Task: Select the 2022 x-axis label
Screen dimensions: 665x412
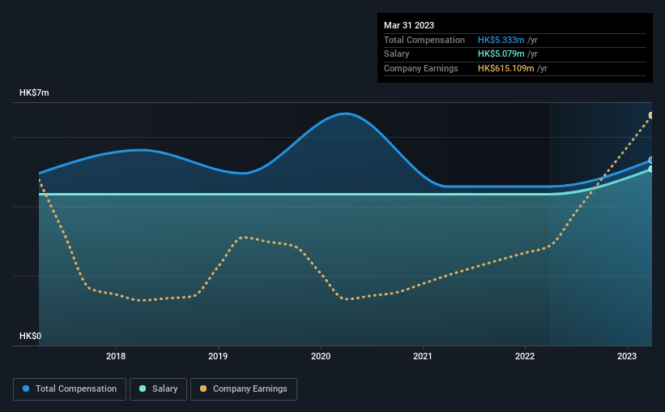Action: coord(525,356)
